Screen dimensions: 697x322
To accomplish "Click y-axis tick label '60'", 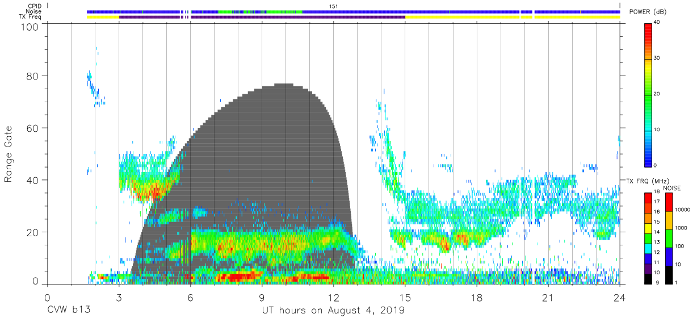I will pyautogui.click(x=33, y=128).
